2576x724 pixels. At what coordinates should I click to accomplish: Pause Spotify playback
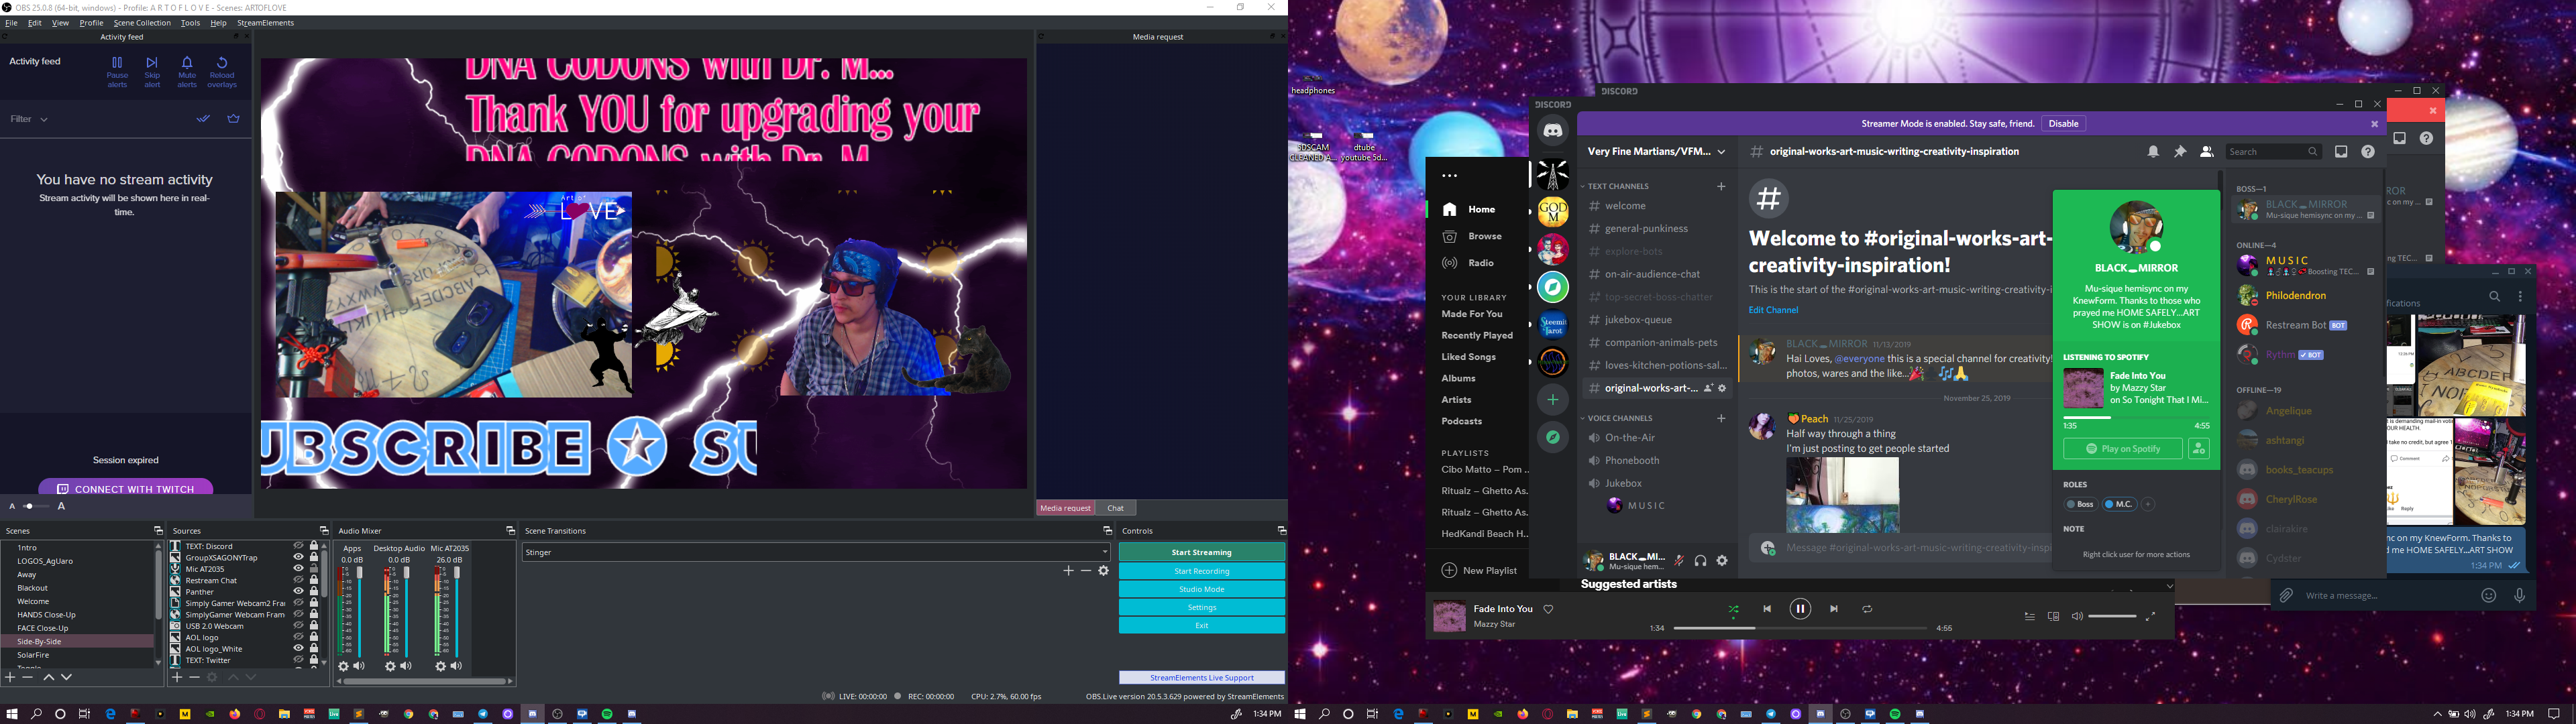click(1800, 608)
